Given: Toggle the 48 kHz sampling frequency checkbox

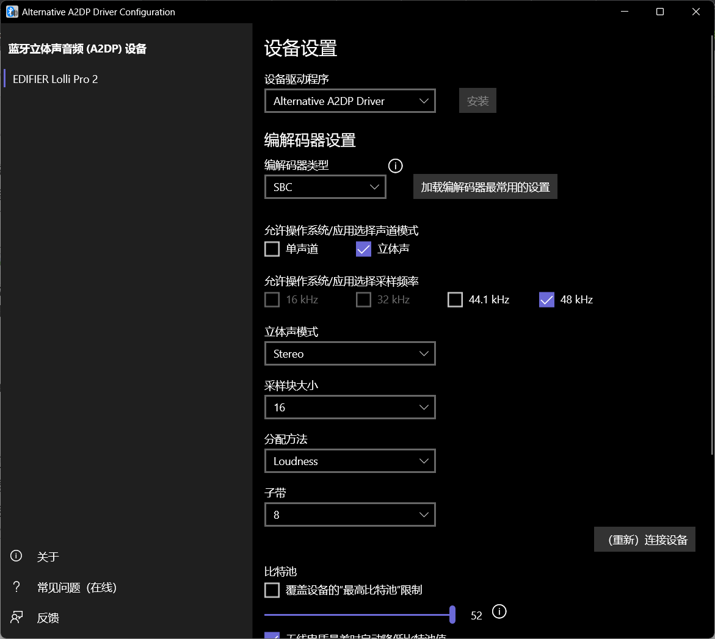Looking at the screenshot, I should point(546,300).
